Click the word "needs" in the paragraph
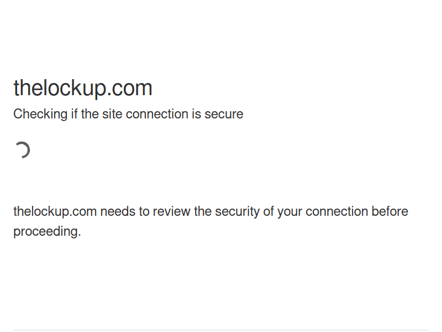This screenshot has width=442, height=332. tap(115, 212)
